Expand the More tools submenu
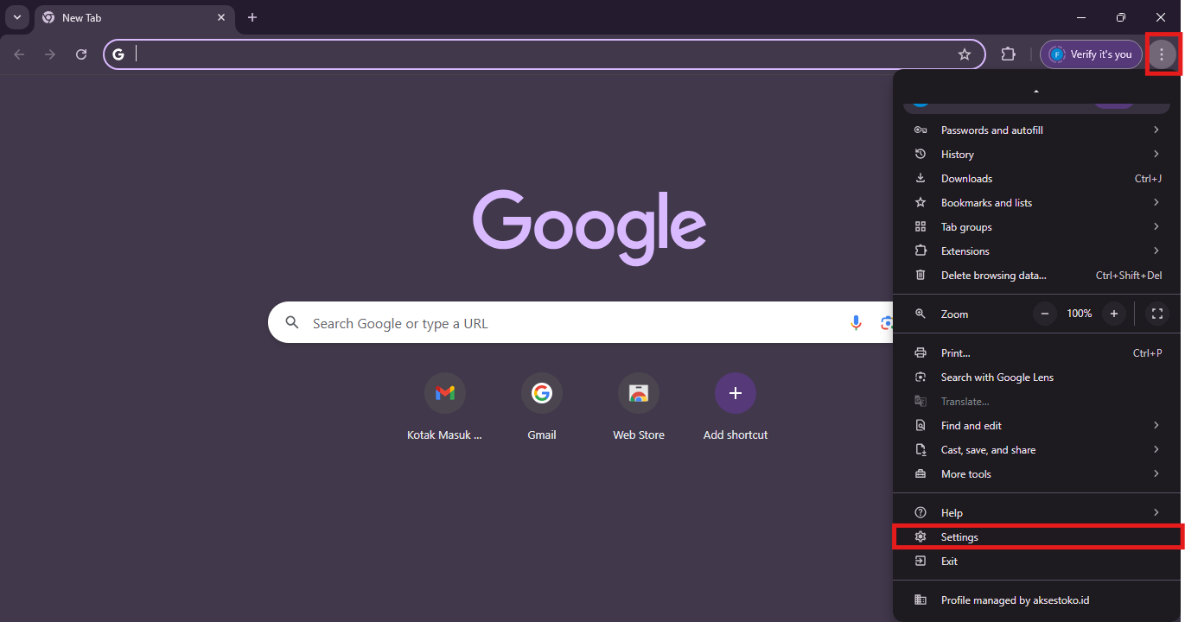Viewport: 1185px width, 622px height. point(1037,474)
